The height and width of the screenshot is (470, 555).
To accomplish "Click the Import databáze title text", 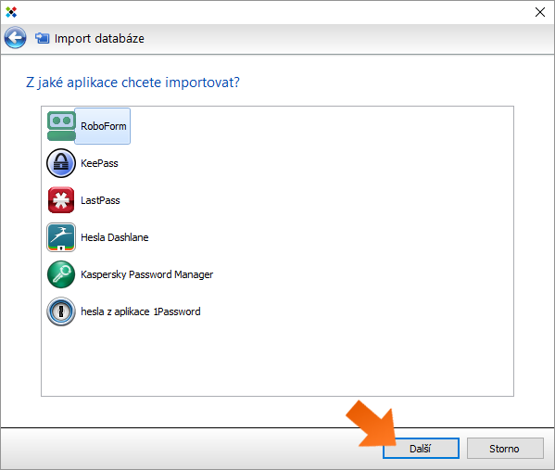I will pos(99,38).
